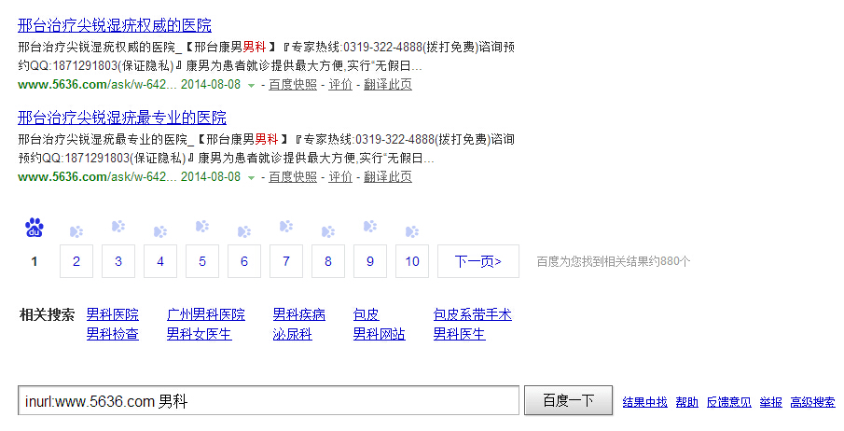Go to results page 7
844x431 pixels.
pos(286,261)
